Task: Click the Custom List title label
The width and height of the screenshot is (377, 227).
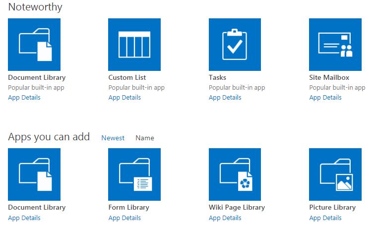Action: tap(127, 78)
